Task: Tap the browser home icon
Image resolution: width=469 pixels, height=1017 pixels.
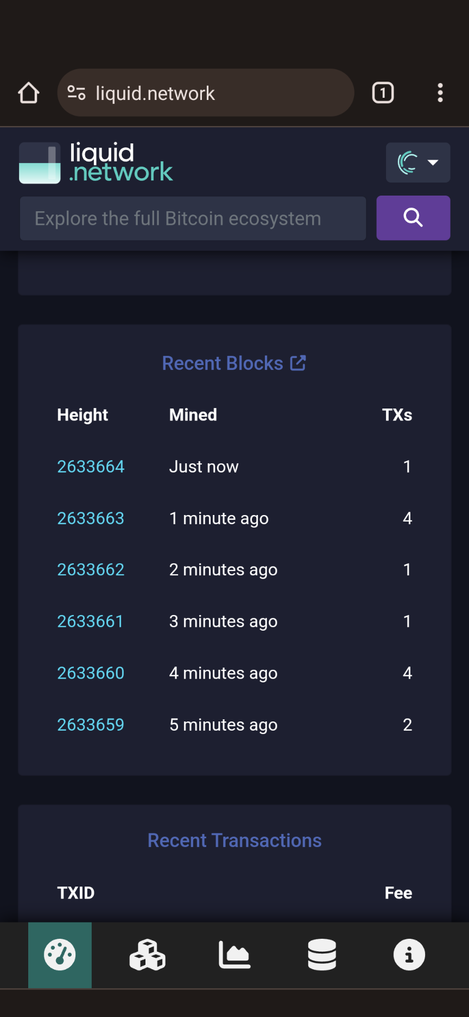Action: (29, 93)
